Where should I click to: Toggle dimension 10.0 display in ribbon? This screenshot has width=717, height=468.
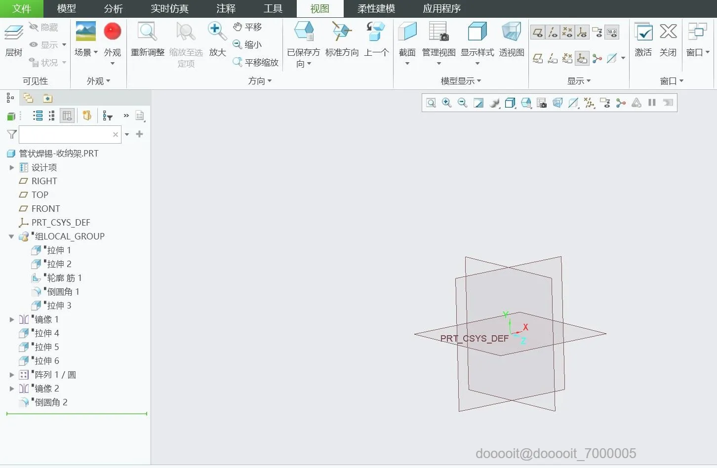[x=612, y=33]
